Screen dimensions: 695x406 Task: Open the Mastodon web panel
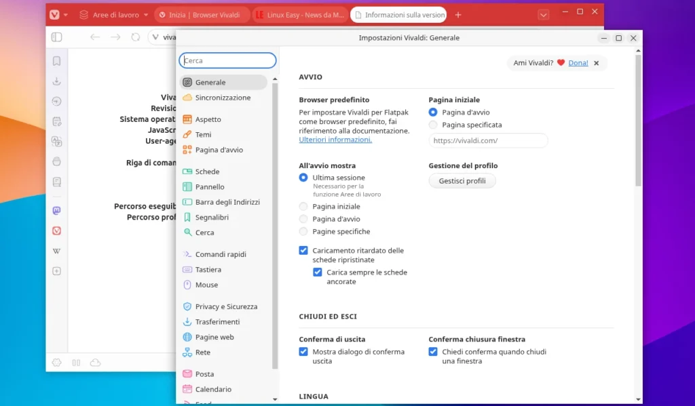point(57,211)
